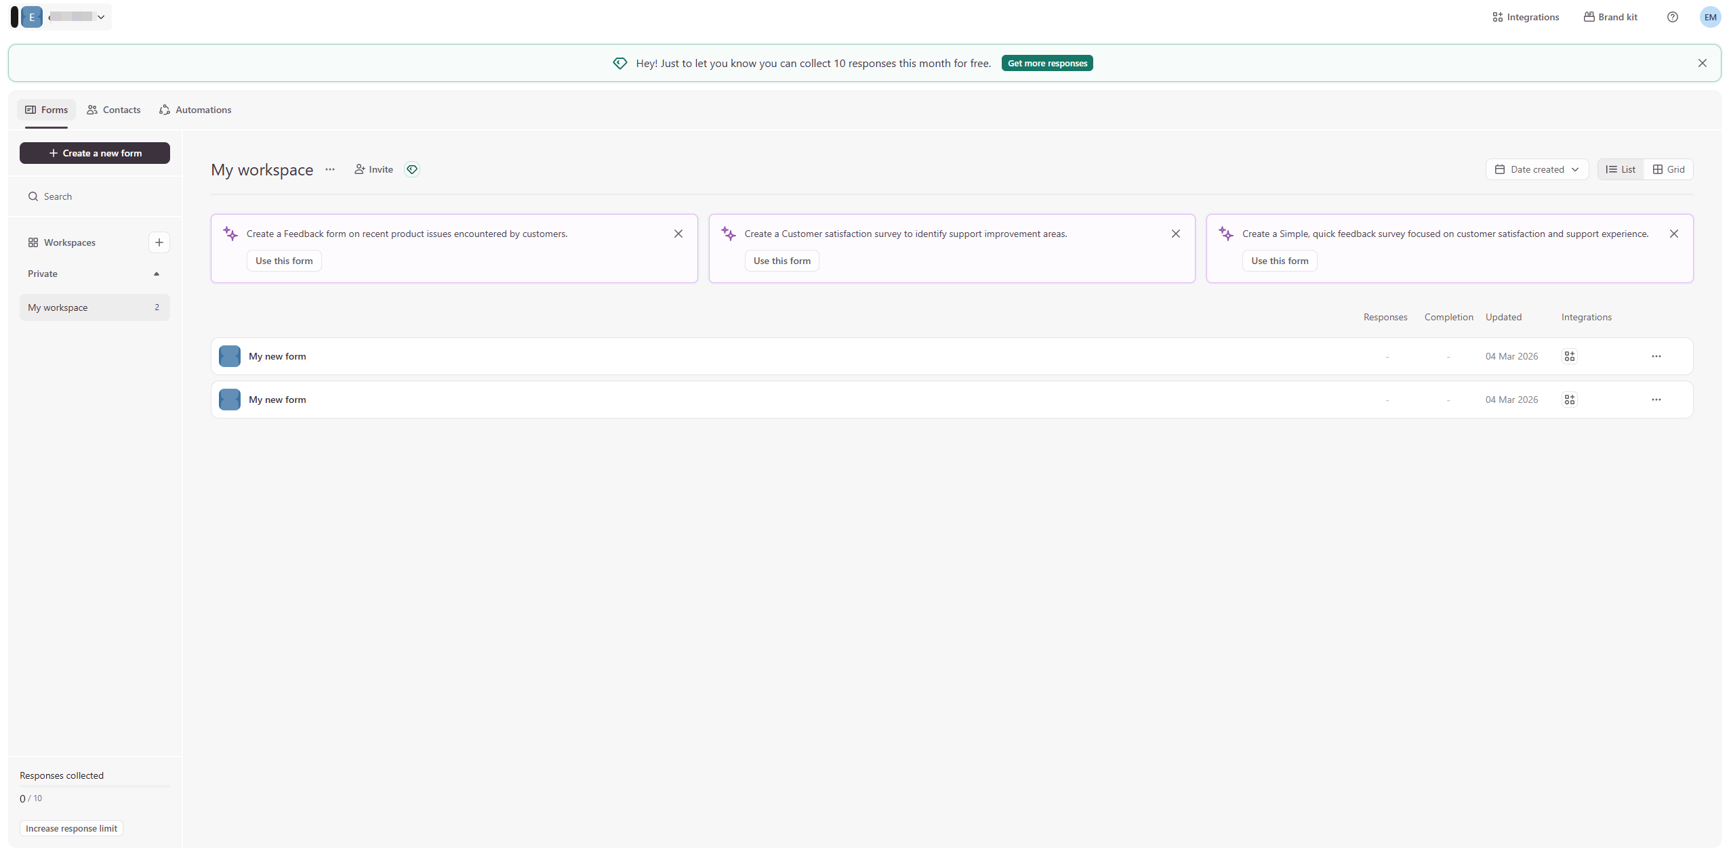Open integrations icon for first form
Image resolution: width=1731 pixels, height=858 pixels.
click(x=1569, y=356)
